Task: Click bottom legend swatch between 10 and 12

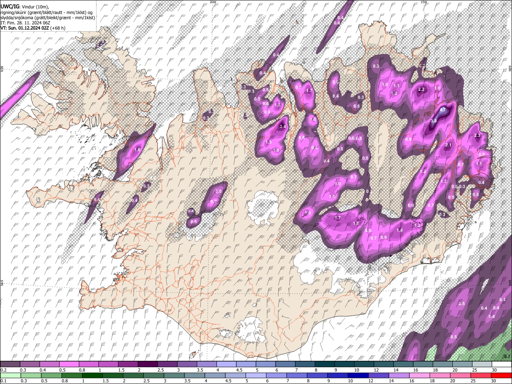Action: pos(358,375)
